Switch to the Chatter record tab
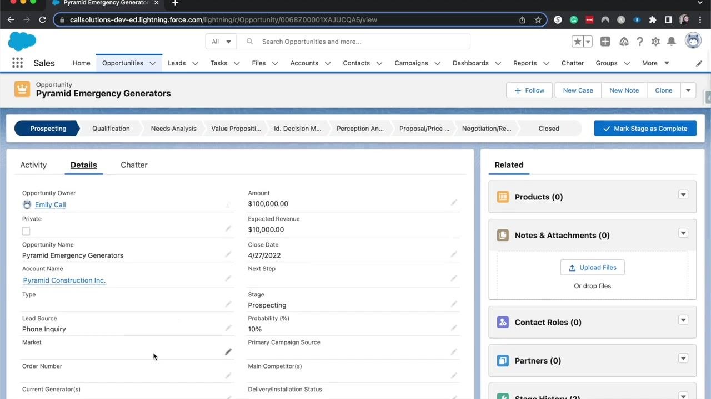 coord(134,165)
